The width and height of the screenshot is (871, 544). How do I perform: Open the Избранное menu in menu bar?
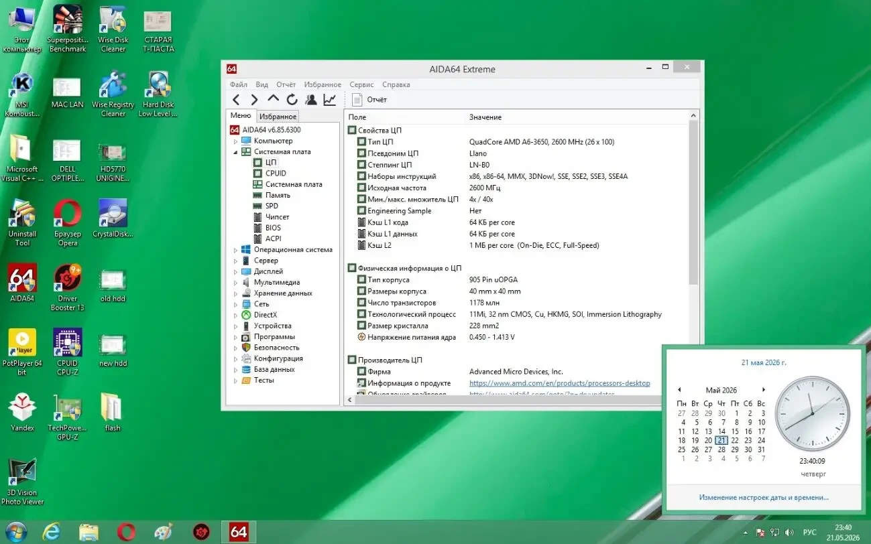pyautogui.click(x=323, y=84)
